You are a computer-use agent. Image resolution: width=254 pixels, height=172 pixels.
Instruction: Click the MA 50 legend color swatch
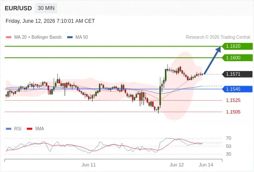coord(70,37)
